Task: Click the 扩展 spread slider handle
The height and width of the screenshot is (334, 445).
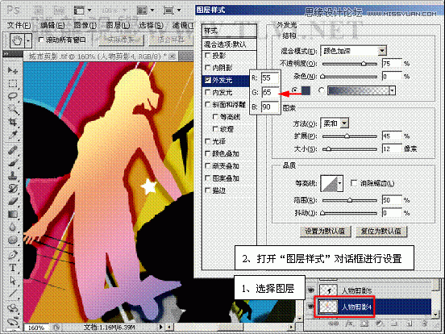Action: pyautogui.click(x=347, y=136)
